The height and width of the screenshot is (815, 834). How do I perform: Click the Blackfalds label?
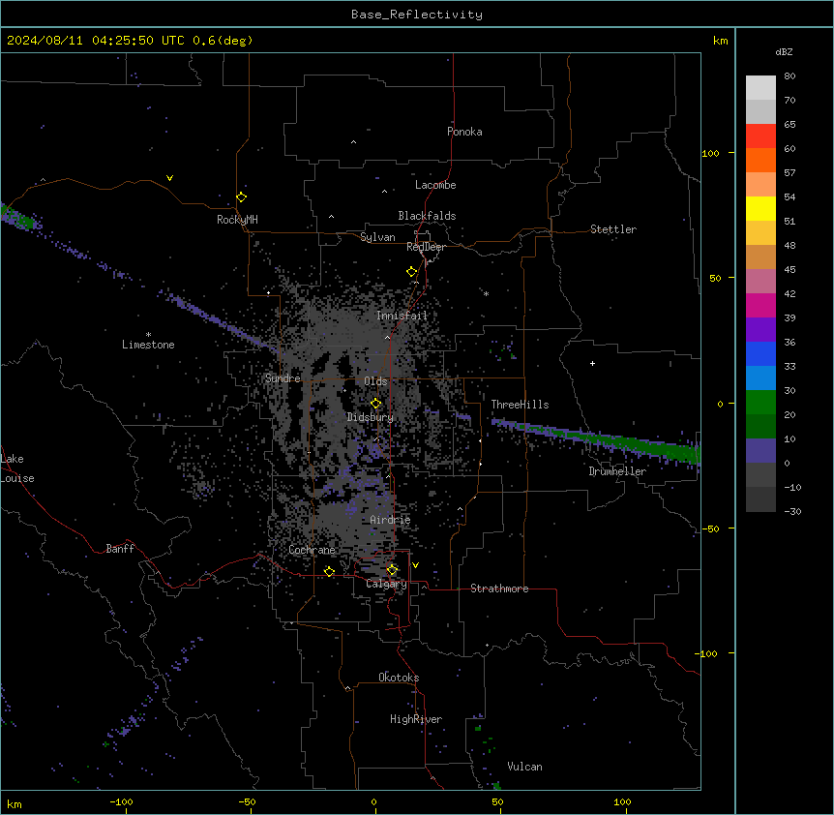click(x=427, y=216)
